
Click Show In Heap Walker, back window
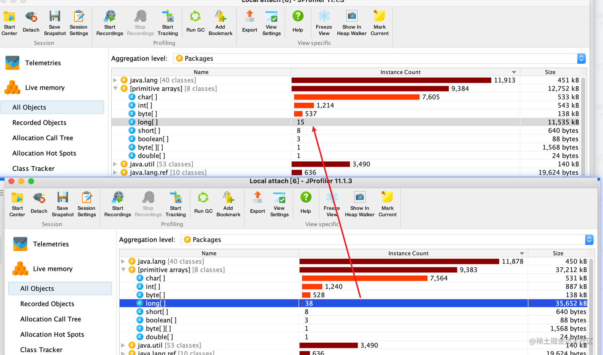point(352,22)
